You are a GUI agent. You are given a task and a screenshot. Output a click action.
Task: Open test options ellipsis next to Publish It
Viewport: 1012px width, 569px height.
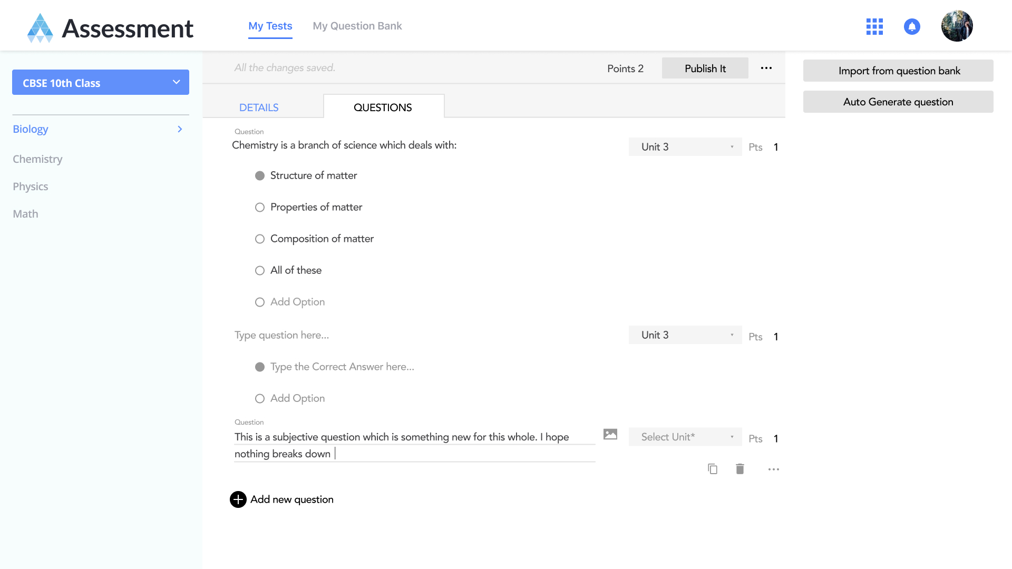coord(766,68)
